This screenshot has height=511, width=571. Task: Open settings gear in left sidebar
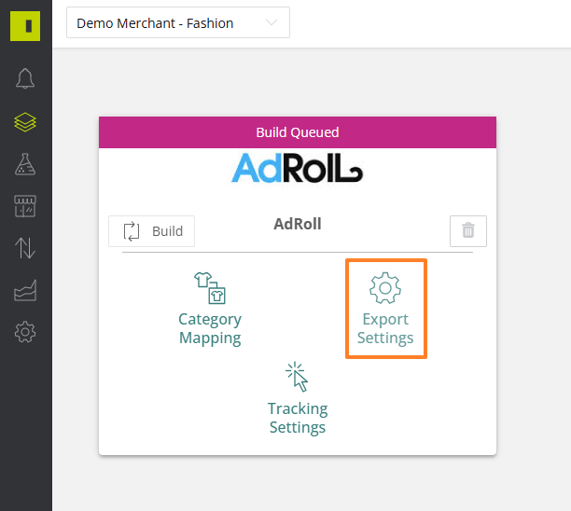click(x=25, y=332)
